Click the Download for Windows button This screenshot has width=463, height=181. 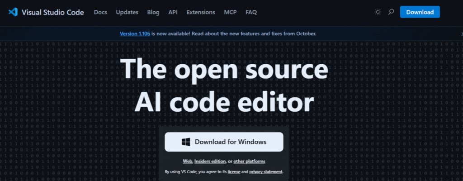[224, 142]
